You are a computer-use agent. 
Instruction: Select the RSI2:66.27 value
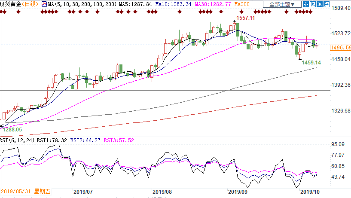[85, 140]
